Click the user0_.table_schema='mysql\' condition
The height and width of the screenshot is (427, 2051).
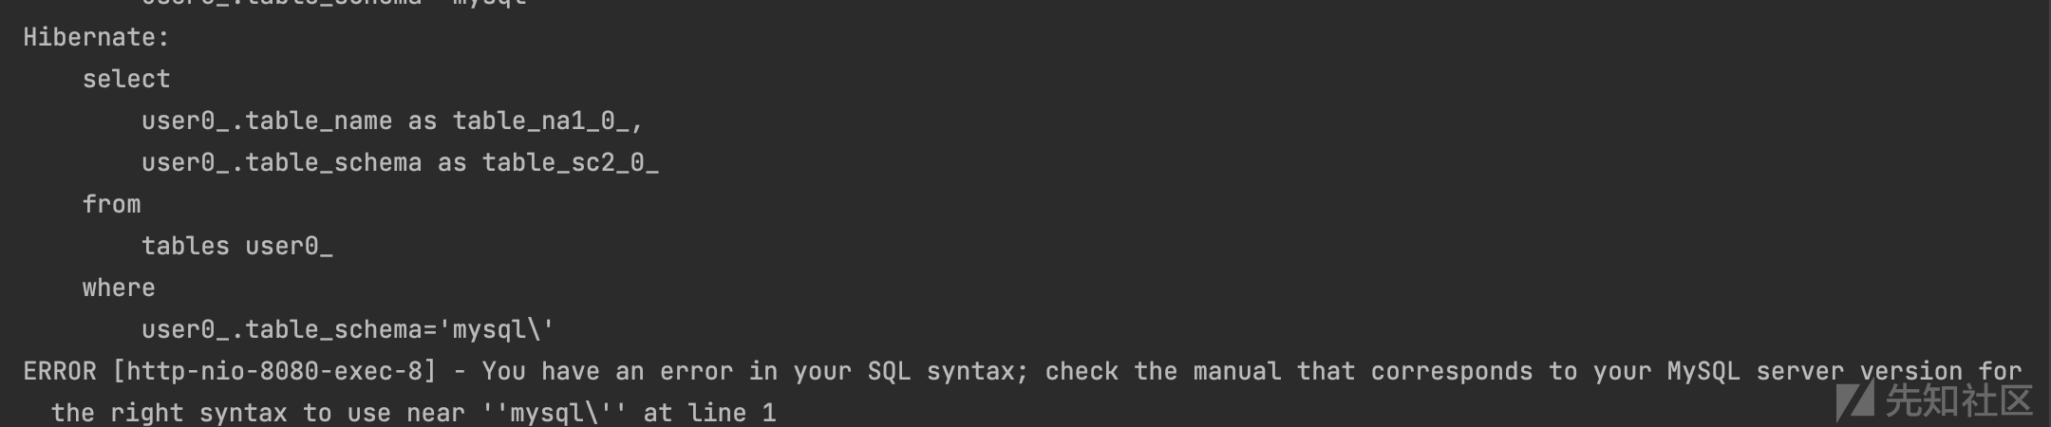pos(348,330)
